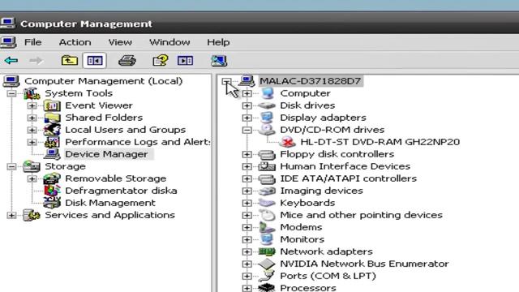Click the Back arrow toolbar button
The height and width of the screenshot is (292, 519).
[11, 61]
